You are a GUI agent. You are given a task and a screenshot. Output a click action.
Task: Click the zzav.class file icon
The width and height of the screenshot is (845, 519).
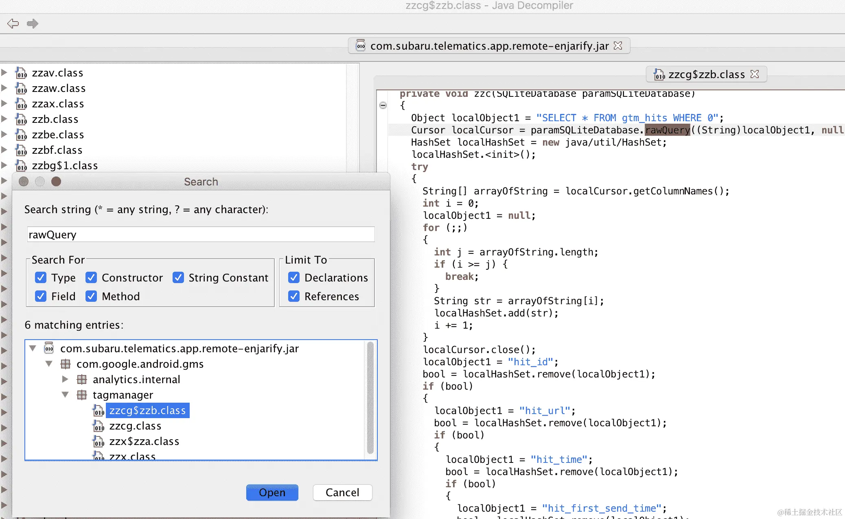(x=21, y=73)
